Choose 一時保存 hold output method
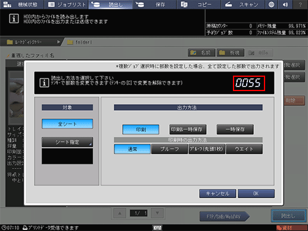The image size is (308, 231). 235,130
